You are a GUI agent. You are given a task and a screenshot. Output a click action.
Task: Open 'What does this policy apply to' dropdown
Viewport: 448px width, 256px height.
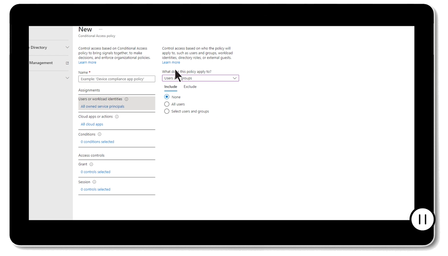[x=200, y=78]
